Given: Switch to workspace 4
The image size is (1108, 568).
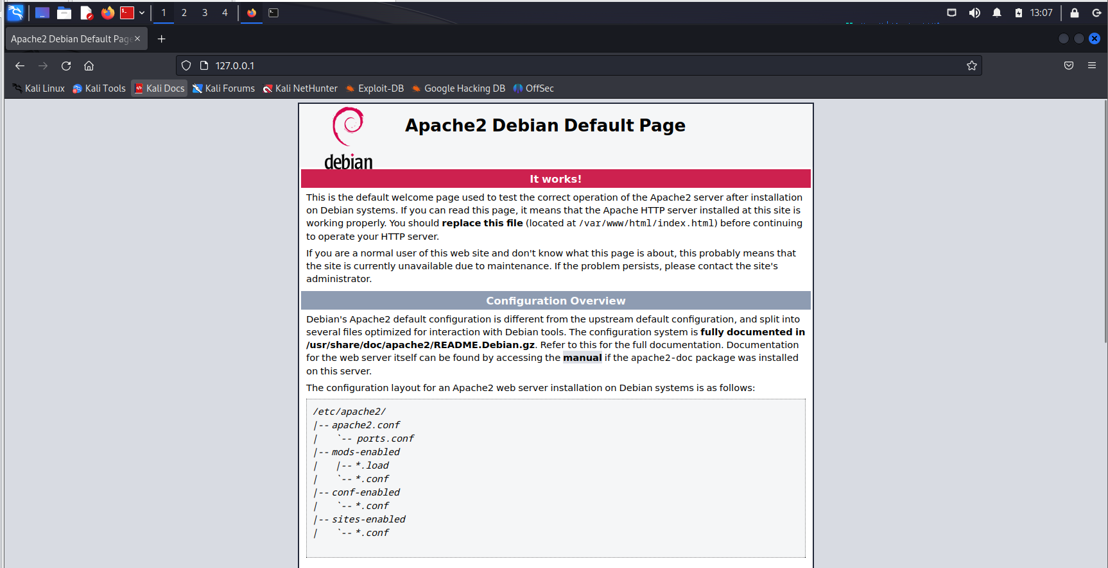Looking at the screenshot, I should [x=225, y=13].
